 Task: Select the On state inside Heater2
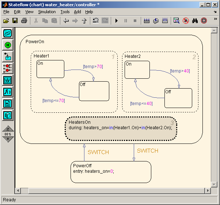coord(137,70)
